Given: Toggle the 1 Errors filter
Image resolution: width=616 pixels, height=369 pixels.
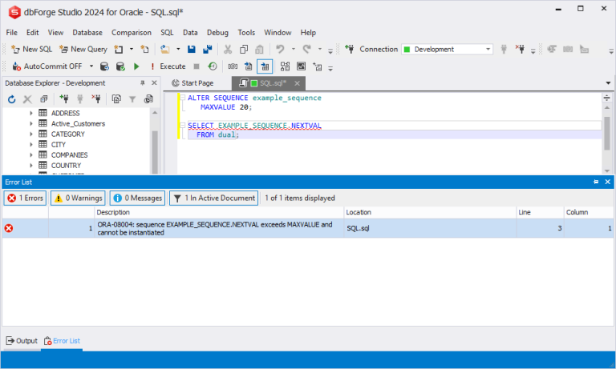Looking at the screenshot, I should [25, 198].
